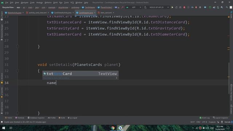Open the Terminal tool window
Viewport: 233px width, 131px height.
click(20, 118)
